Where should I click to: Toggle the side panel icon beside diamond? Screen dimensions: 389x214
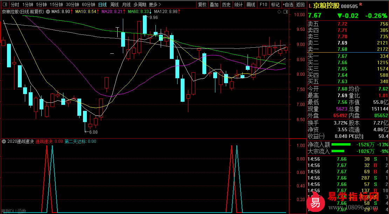click(285, 12)
